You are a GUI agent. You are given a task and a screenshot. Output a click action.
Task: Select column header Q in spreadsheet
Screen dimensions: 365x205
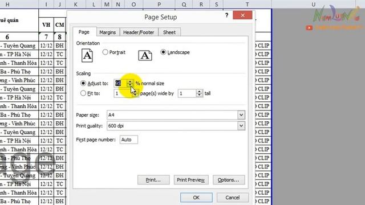click(x=184, y=4)
